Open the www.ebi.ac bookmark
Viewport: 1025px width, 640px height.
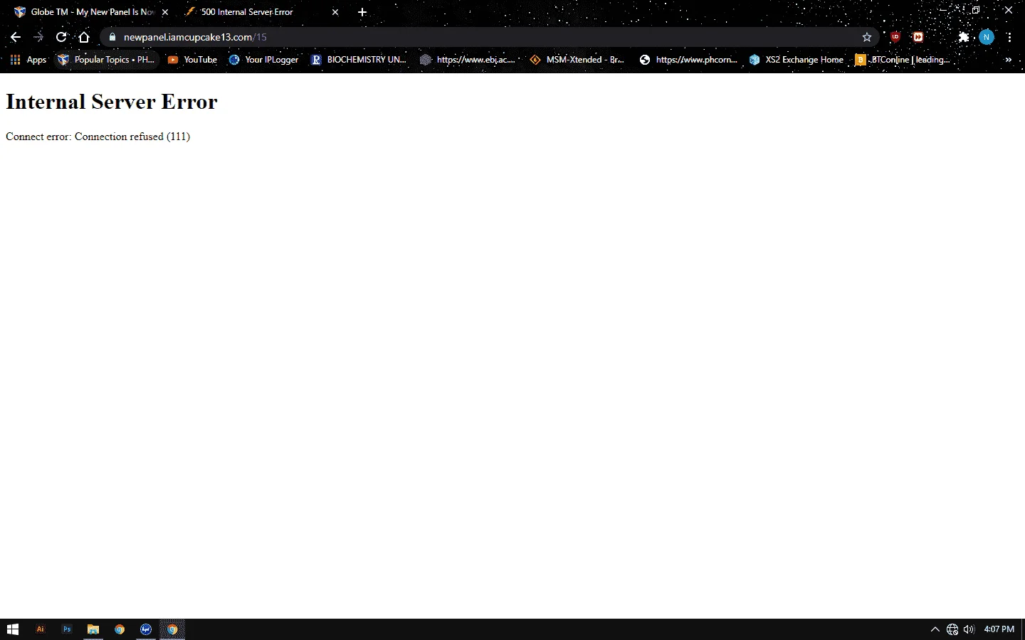[468, 60]
